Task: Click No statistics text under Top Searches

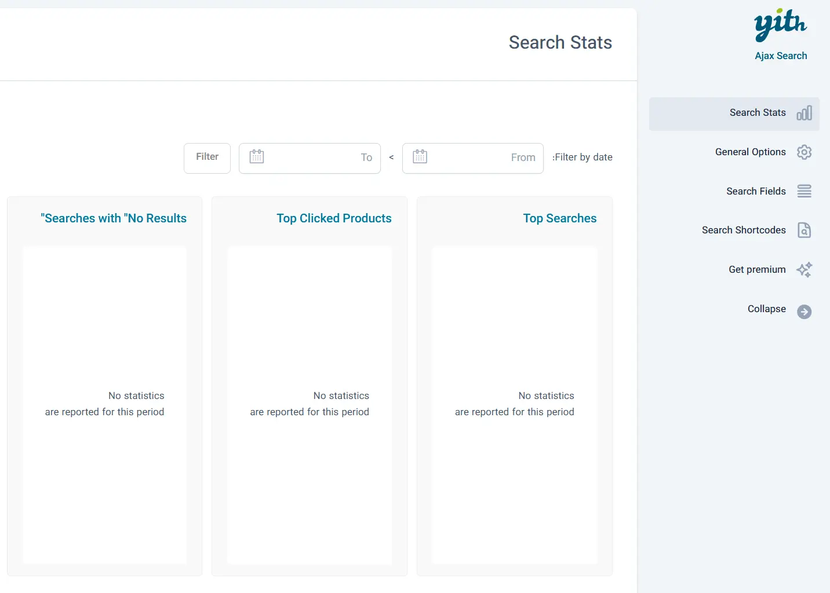Action: point(515,404)
